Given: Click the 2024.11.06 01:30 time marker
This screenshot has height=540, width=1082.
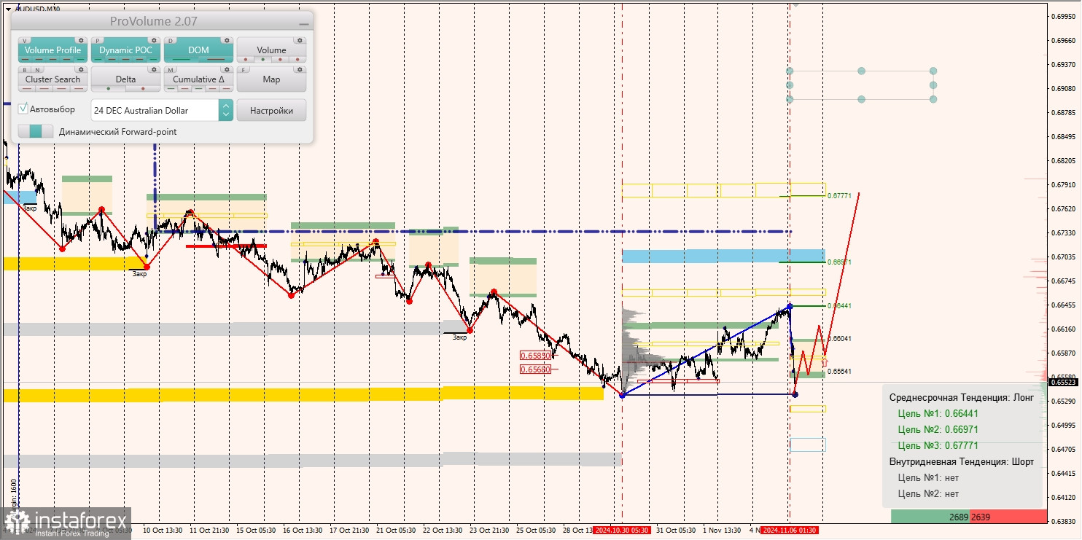Looking at the screenshot, I should (x=790, y=531).
